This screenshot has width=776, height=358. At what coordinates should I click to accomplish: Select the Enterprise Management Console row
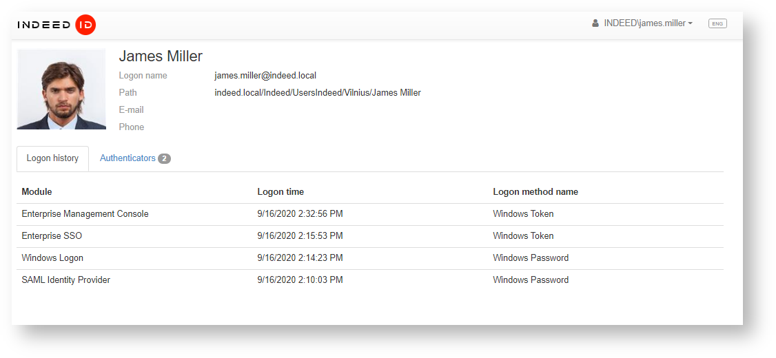tap(85, 214)
